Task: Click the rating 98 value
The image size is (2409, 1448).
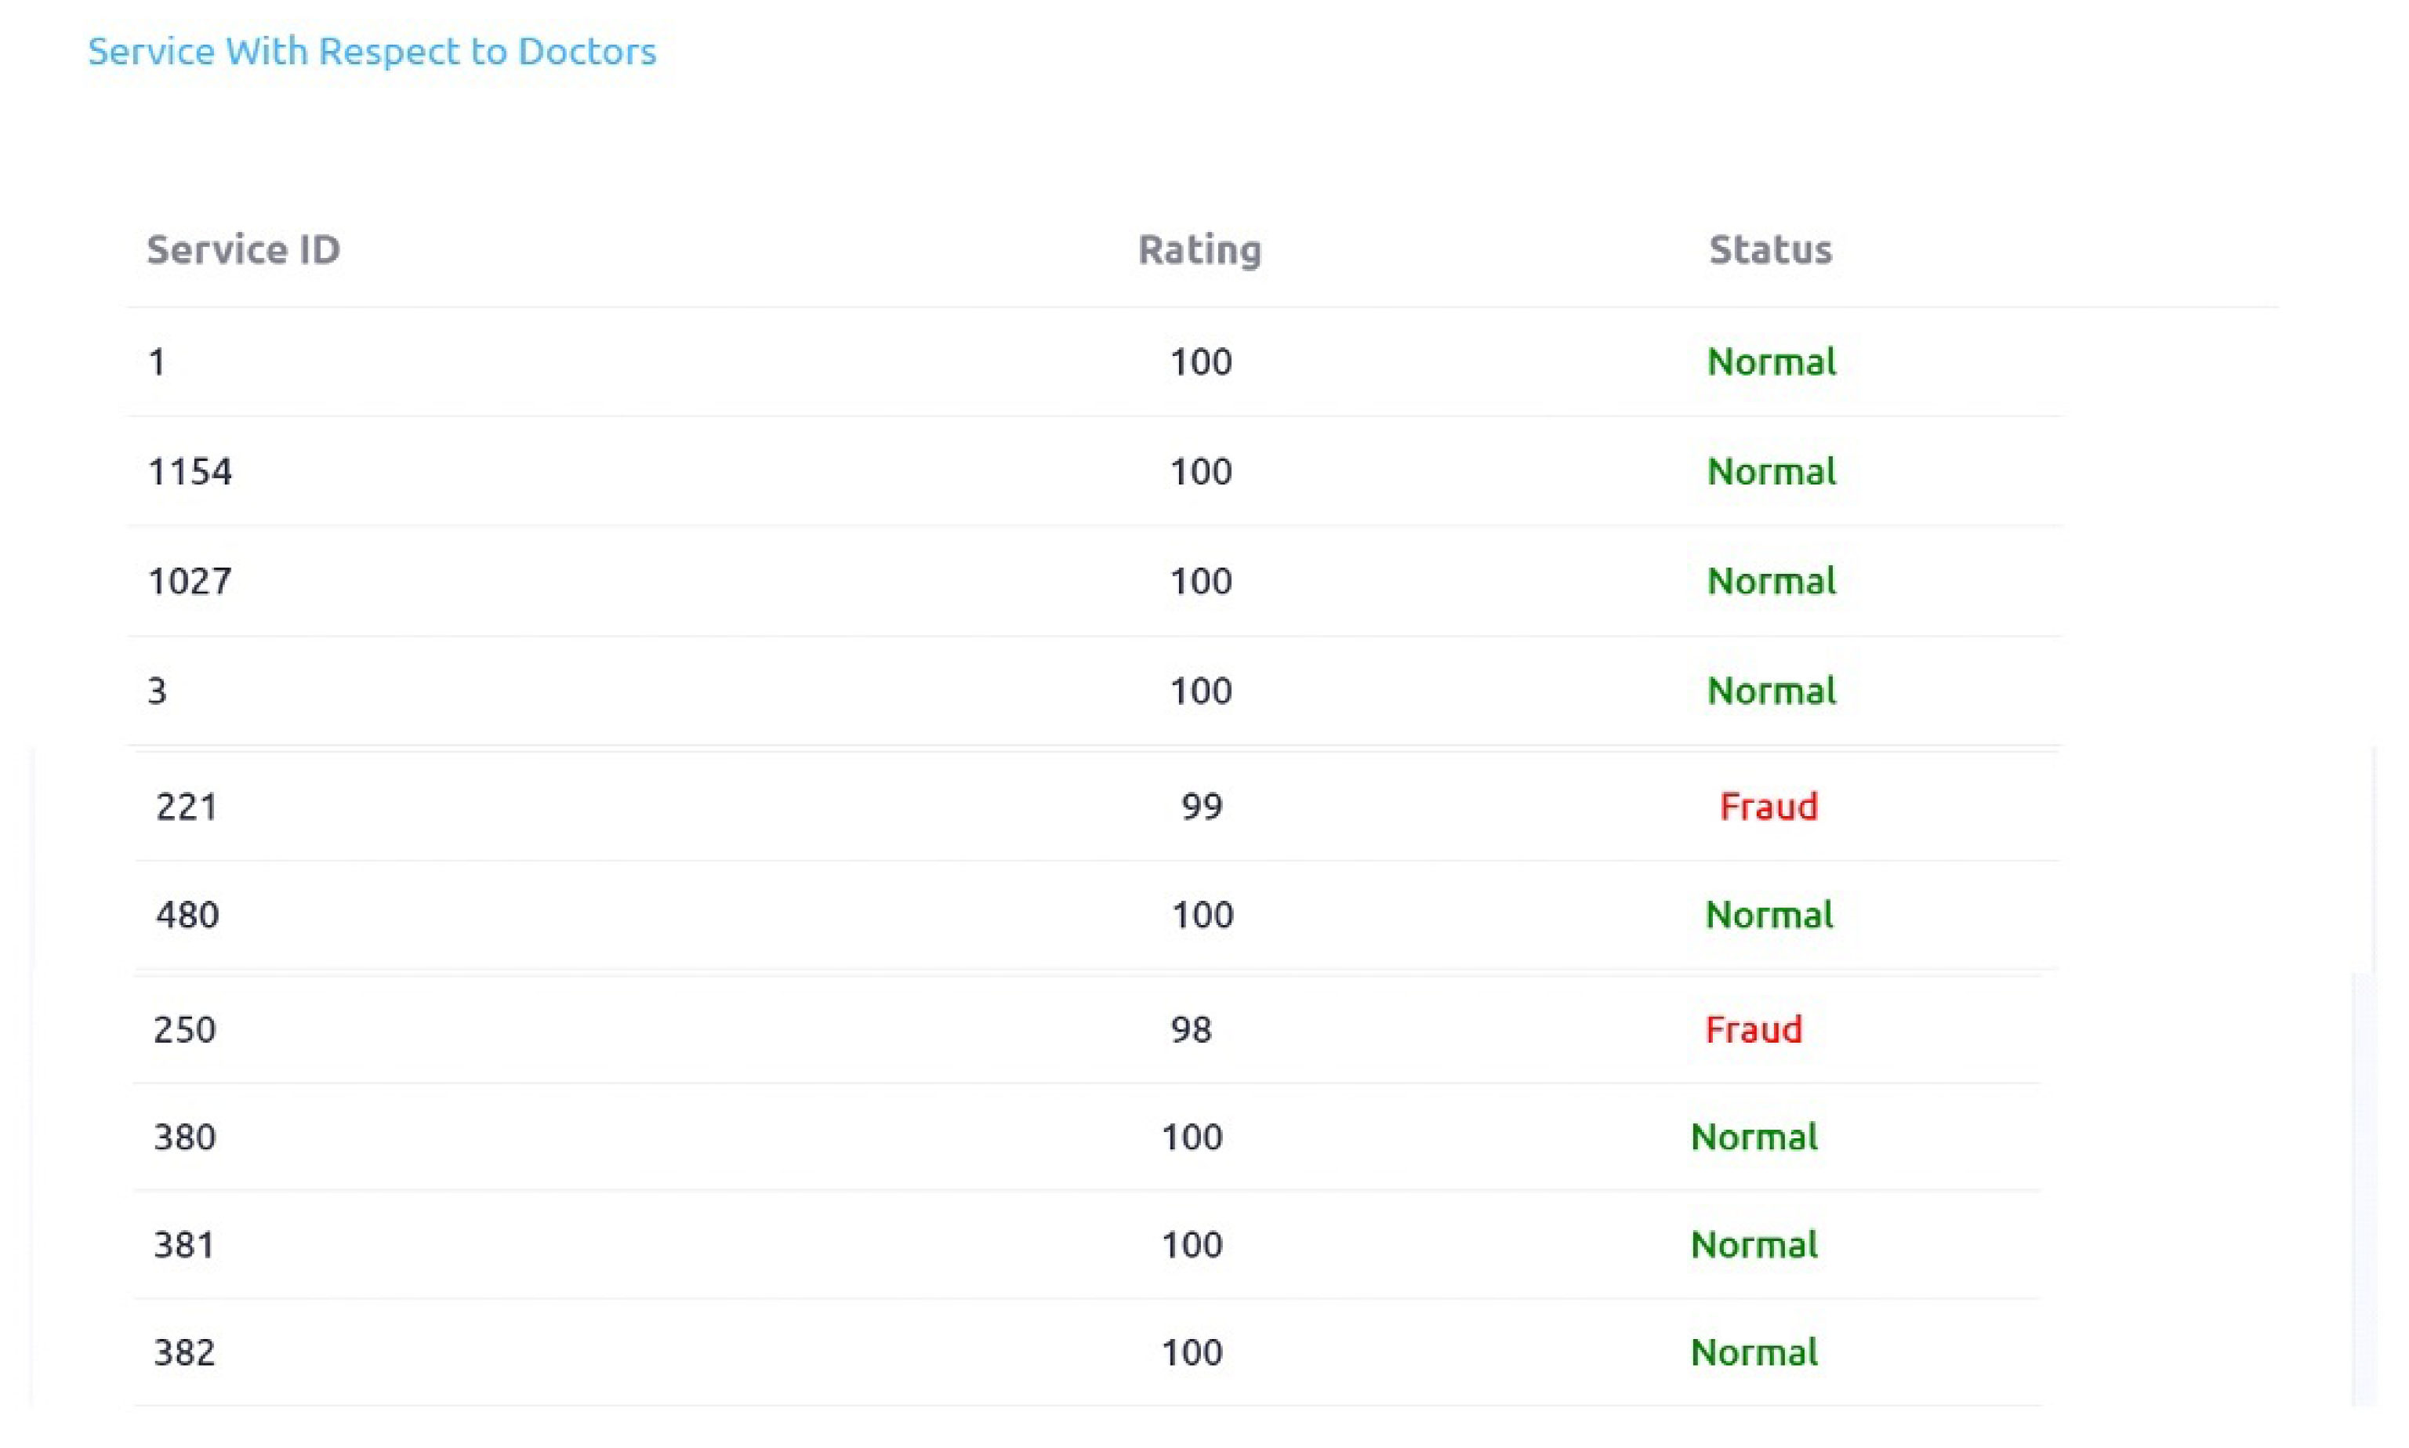Action: (x=1190, y=1029)
